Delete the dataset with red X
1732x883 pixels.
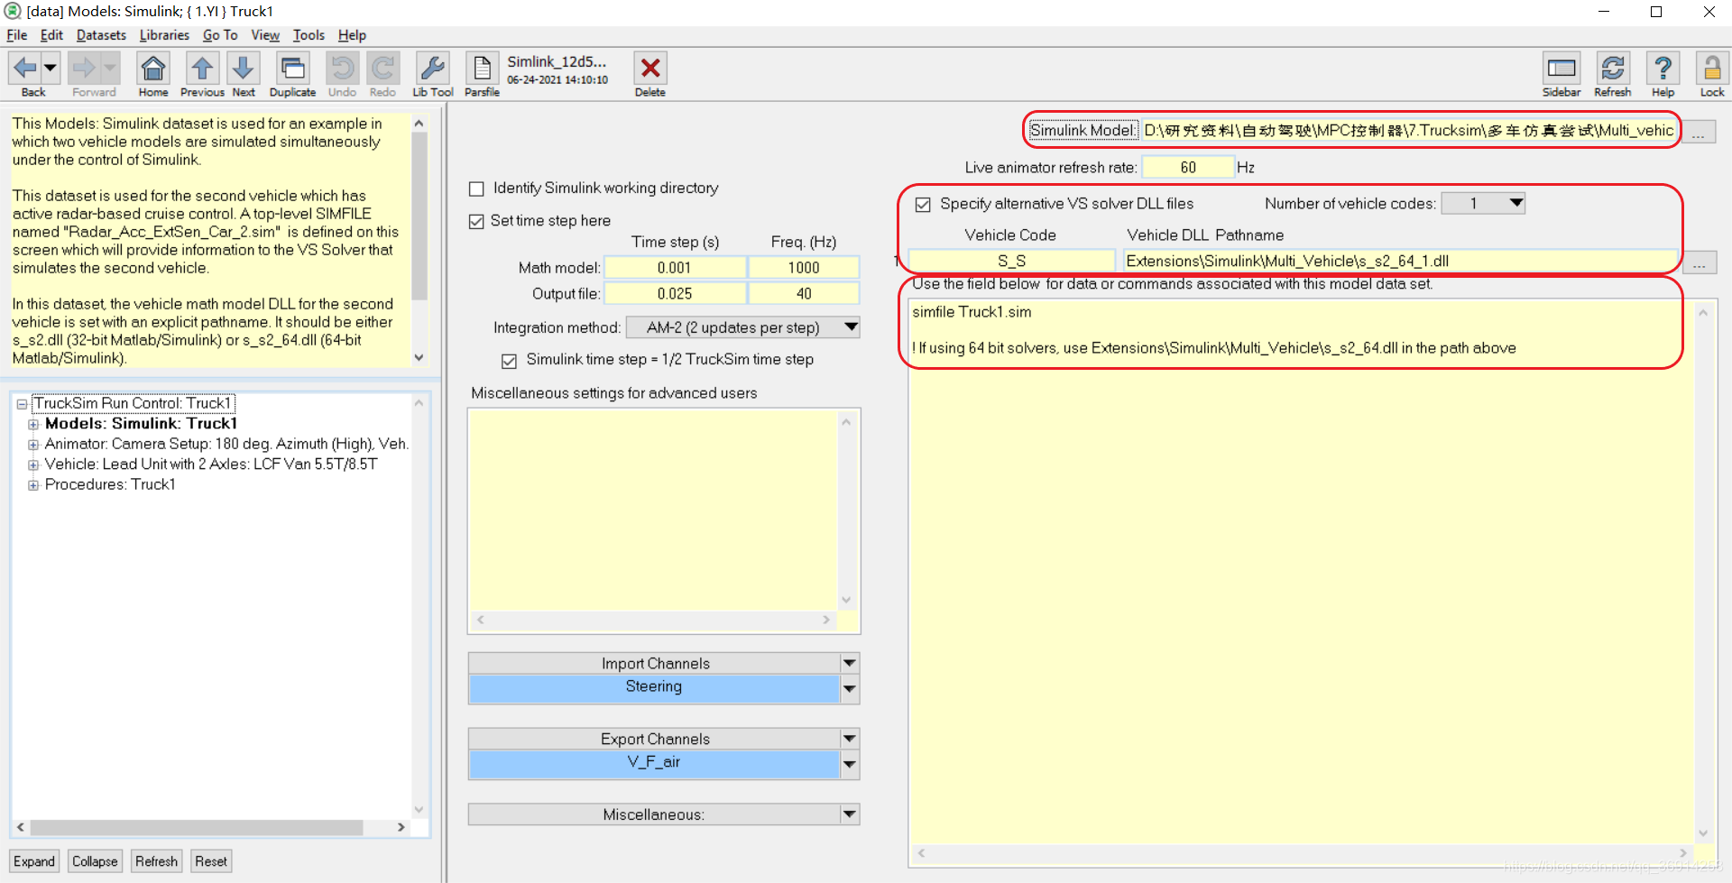649,69
